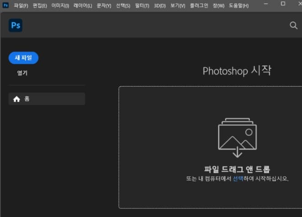Click the image drop placeholder icon

coord(237,138)
